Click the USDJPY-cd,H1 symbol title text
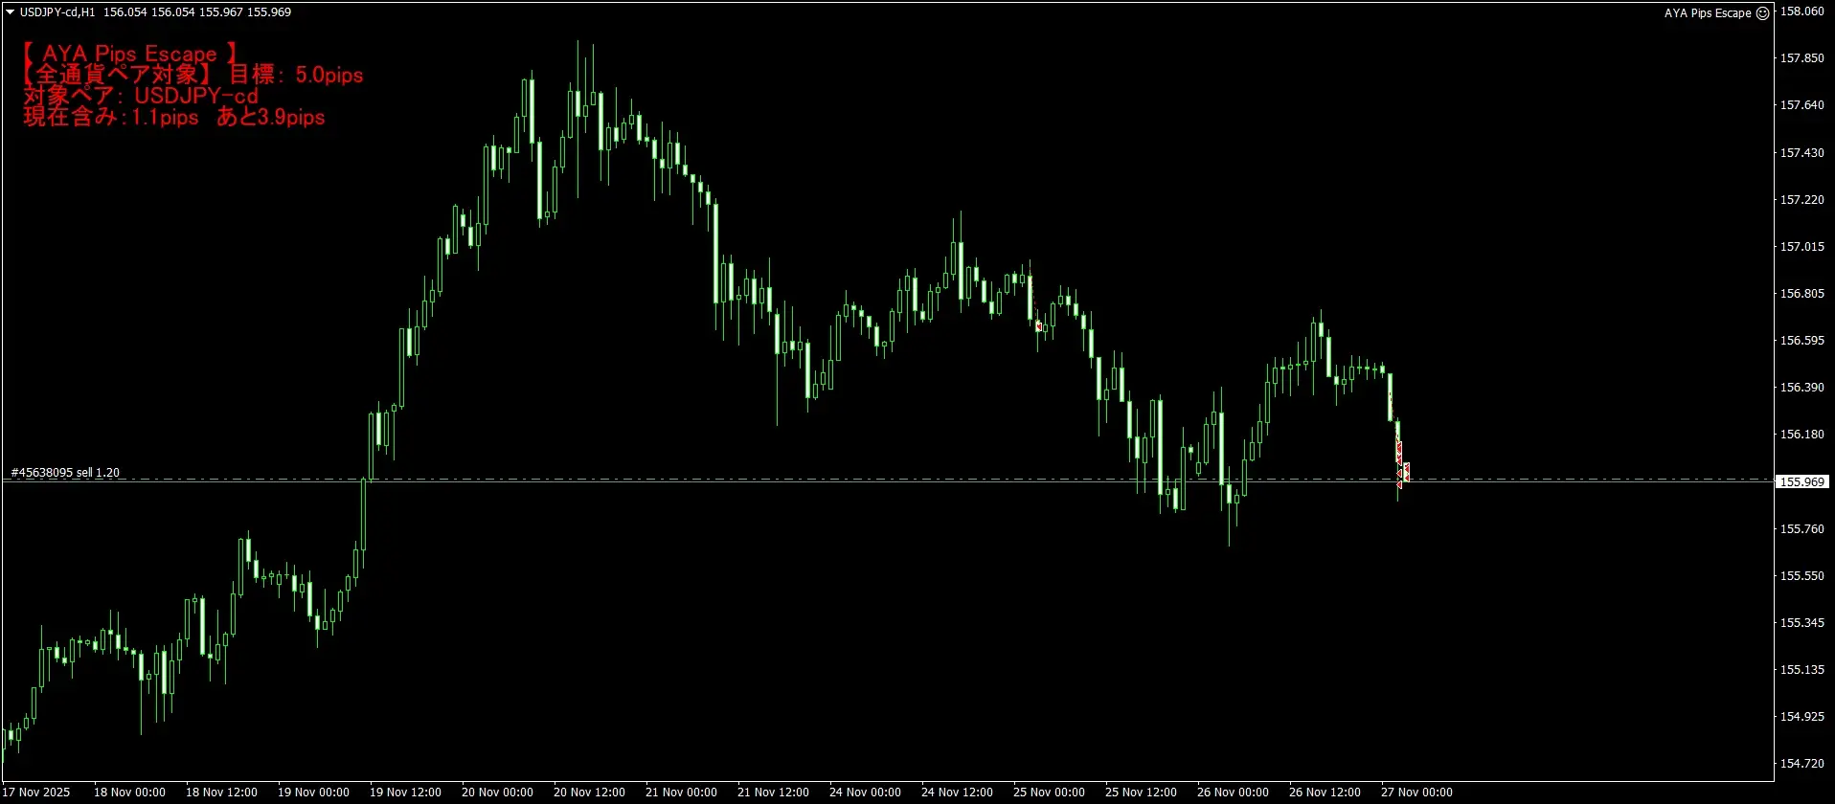This screenshot has height=804, width=1835. [x=57, y=12]
